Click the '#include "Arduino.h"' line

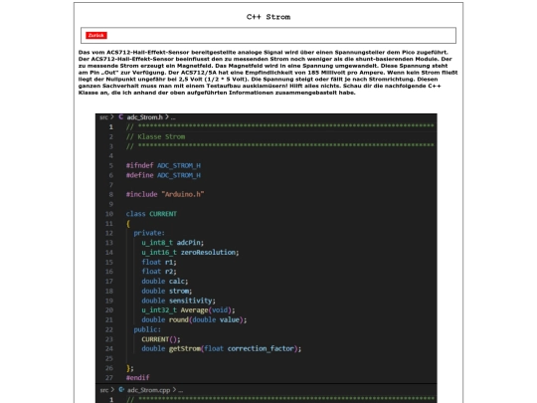(x=165, y=194)
